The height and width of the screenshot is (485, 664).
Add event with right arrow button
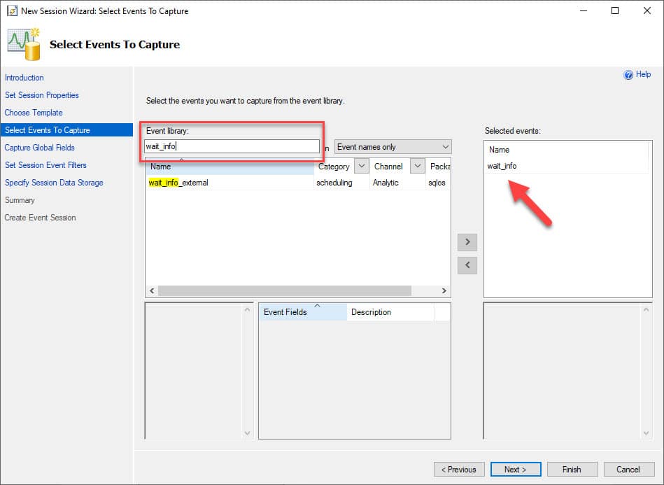467,242
